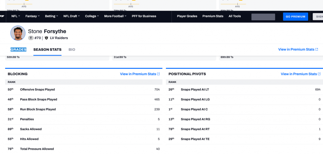323x154 pixels.
Task: Click the Raiders team logo icon
Action: point(46,38)
